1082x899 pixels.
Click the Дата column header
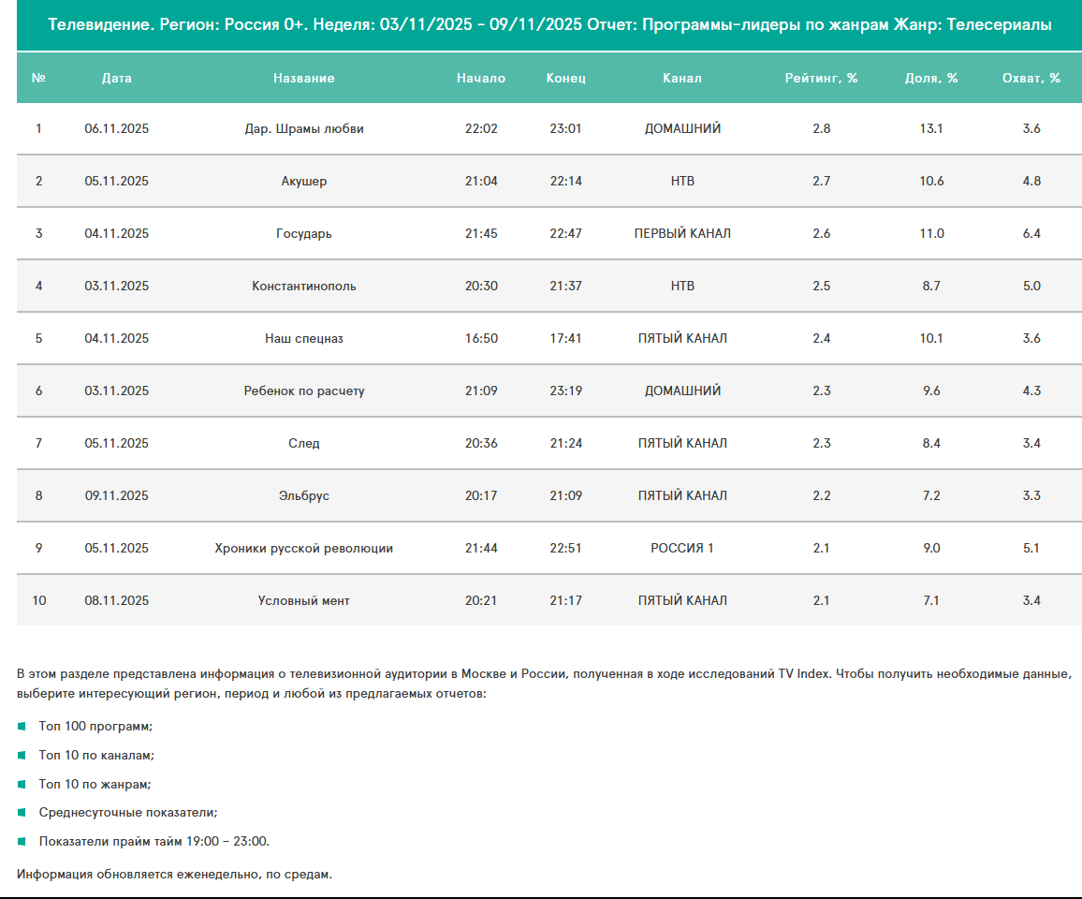tap(116, 78)
